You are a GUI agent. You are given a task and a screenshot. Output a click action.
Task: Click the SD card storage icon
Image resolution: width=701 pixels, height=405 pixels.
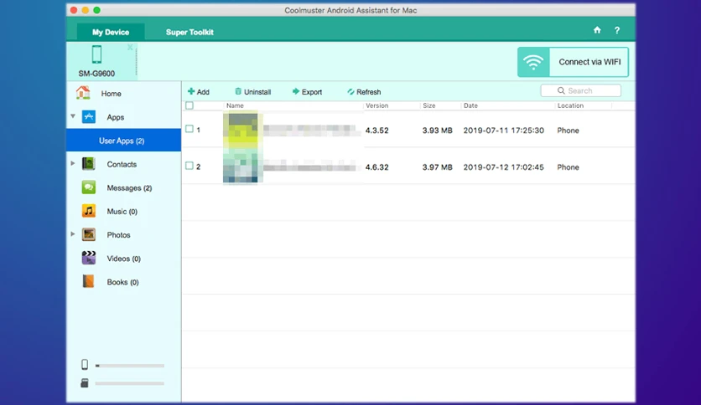(x=85, y=383)
